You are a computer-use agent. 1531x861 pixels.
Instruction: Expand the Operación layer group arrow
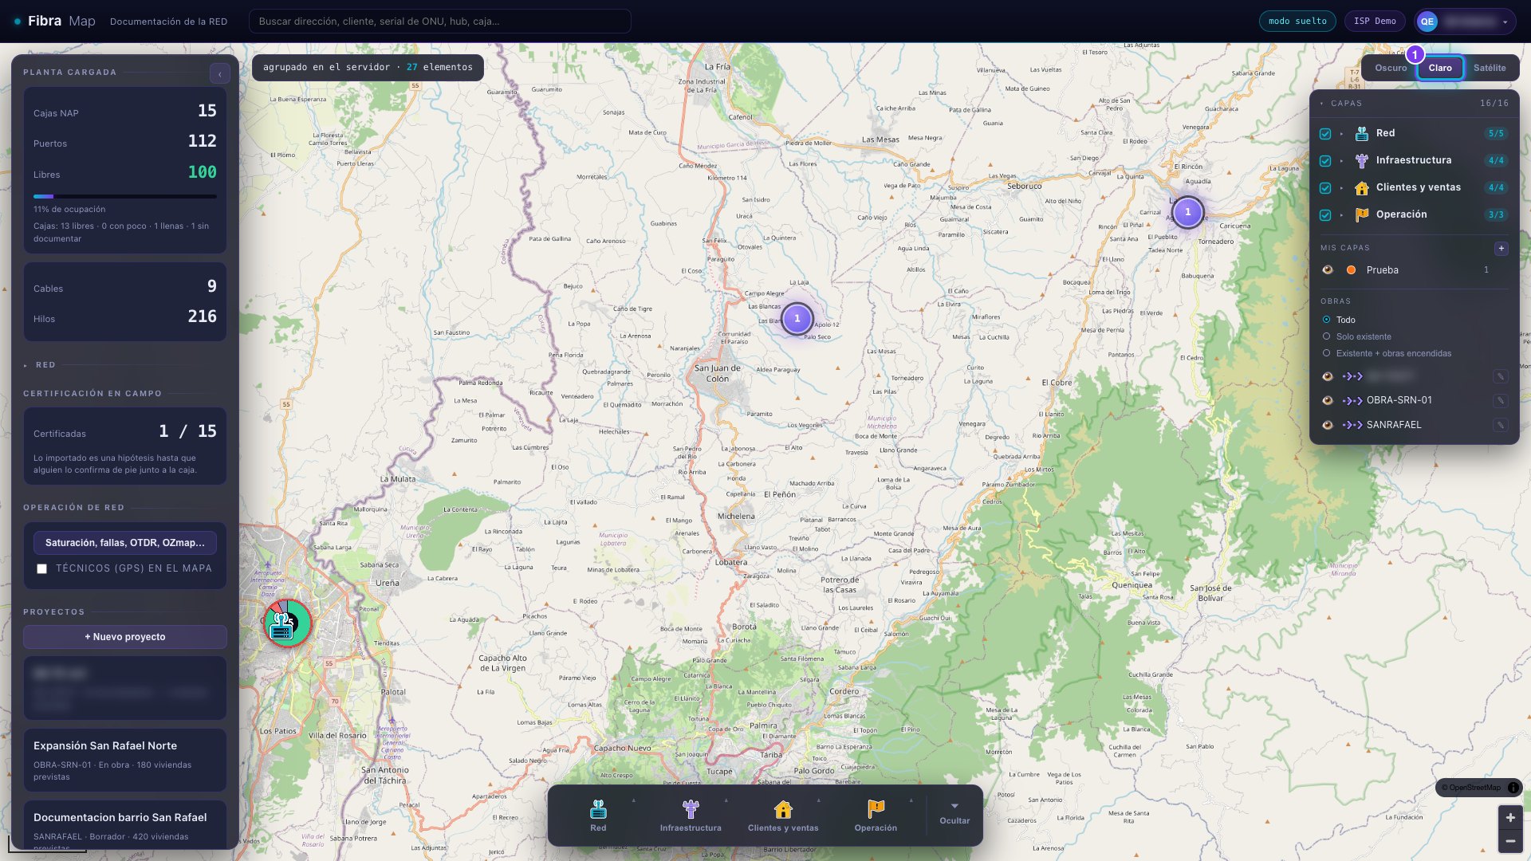[x=1342, y=215]
